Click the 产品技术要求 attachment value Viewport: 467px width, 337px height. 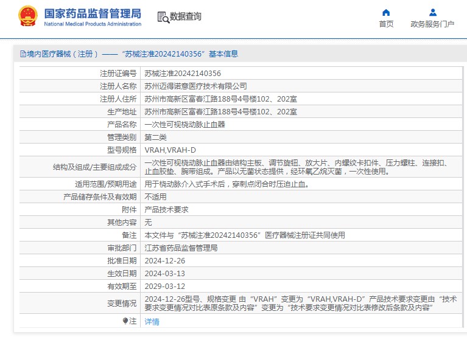click(x=166, y=209)
